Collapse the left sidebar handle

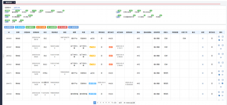[x=3, y=56]
